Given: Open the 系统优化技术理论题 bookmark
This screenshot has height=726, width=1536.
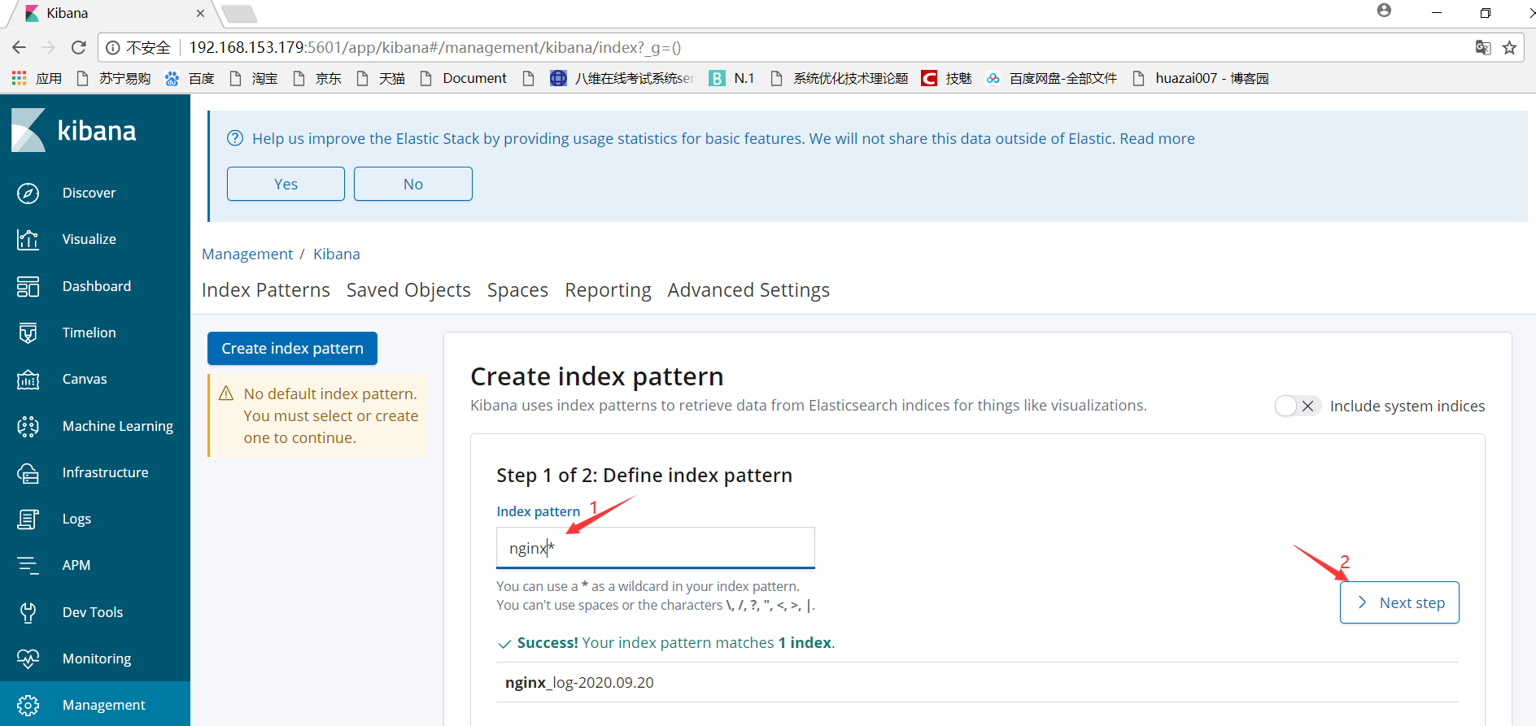Looking at the screenshot, I should coord(839,78).
